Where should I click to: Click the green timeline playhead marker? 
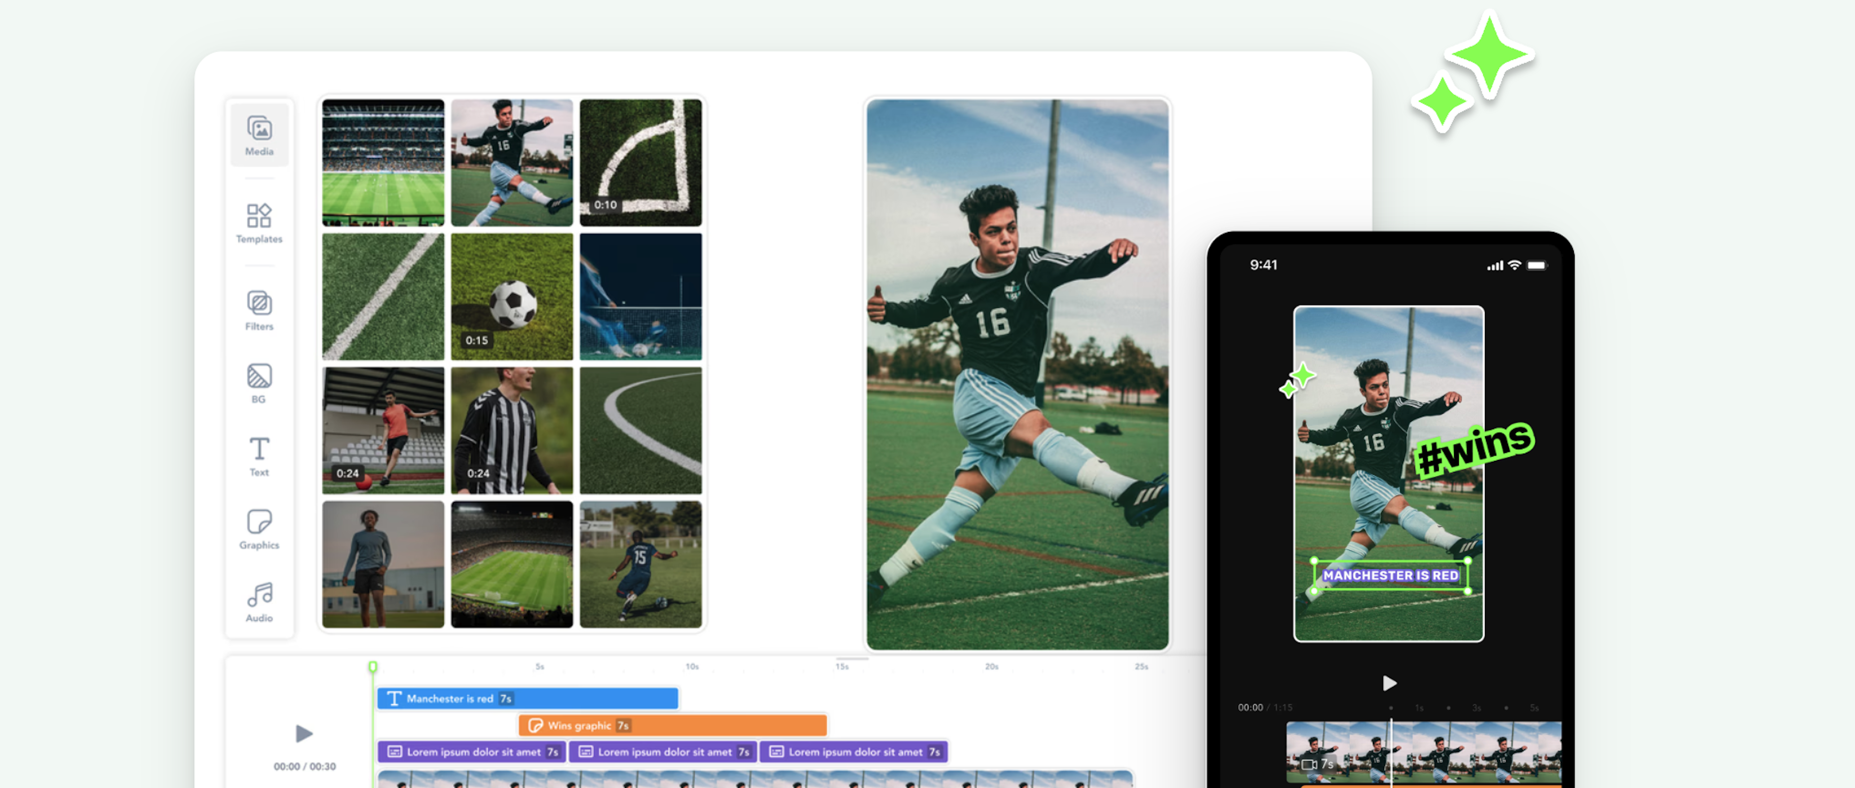[372, 666]
